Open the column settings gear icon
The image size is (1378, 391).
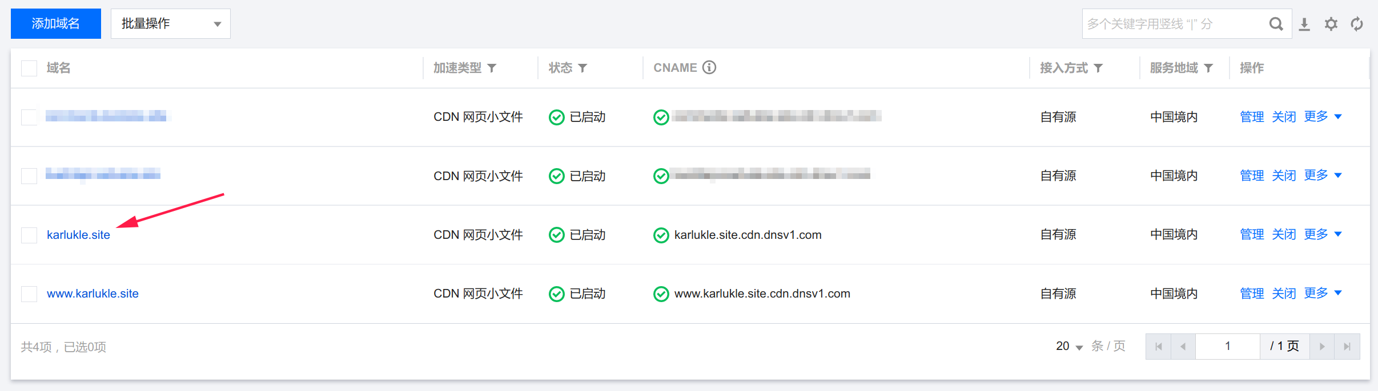click(1331, 24)
